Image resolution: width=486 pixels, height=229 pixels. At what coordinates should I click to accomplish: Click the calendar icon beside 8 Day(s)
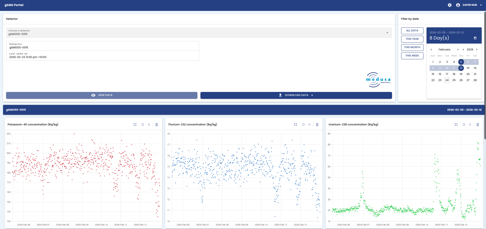tap(475, 38)
